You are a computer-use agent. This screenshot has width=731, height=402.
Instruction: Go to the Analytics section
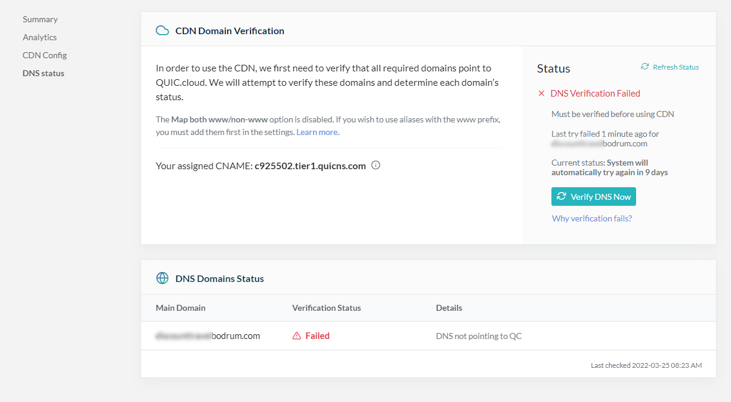tap(40, 37)
